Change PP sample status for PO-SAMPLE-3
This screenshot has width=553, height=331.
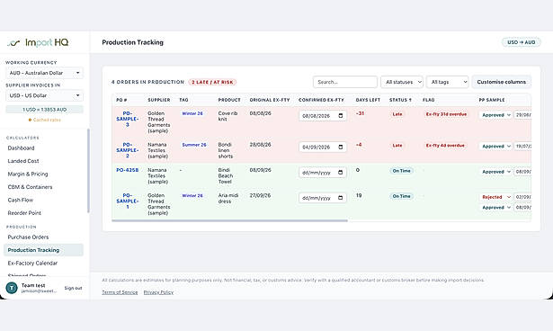[495, 115]
